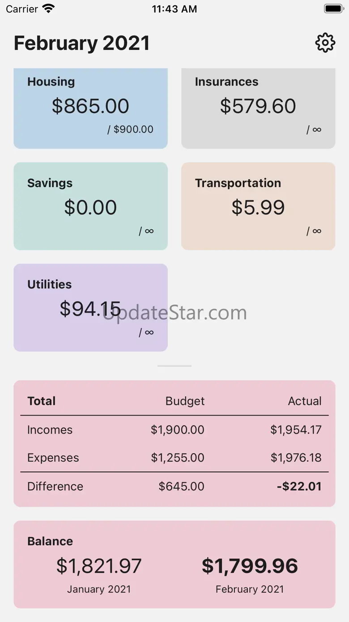Image resolution: width=349 pixels, height=622 pixels.
Task: Open settings via the gear icon
Action: coord(325,43)
